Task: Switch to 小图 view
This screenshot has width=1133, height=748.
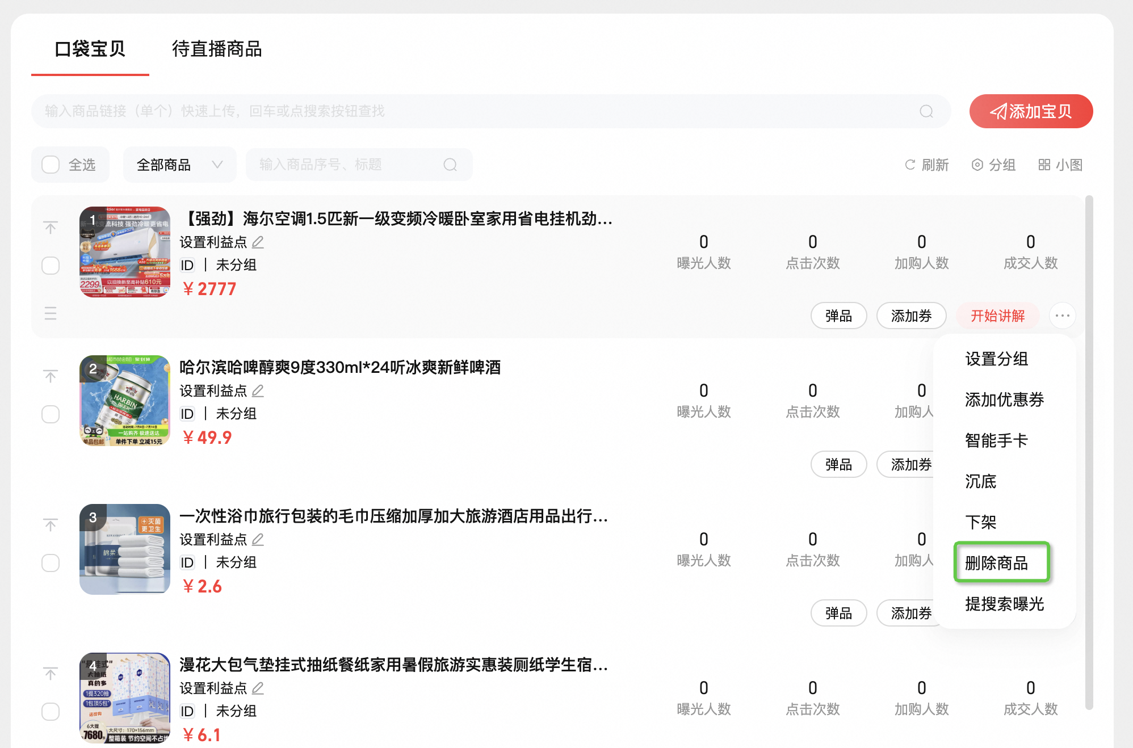Action: 1060,165
